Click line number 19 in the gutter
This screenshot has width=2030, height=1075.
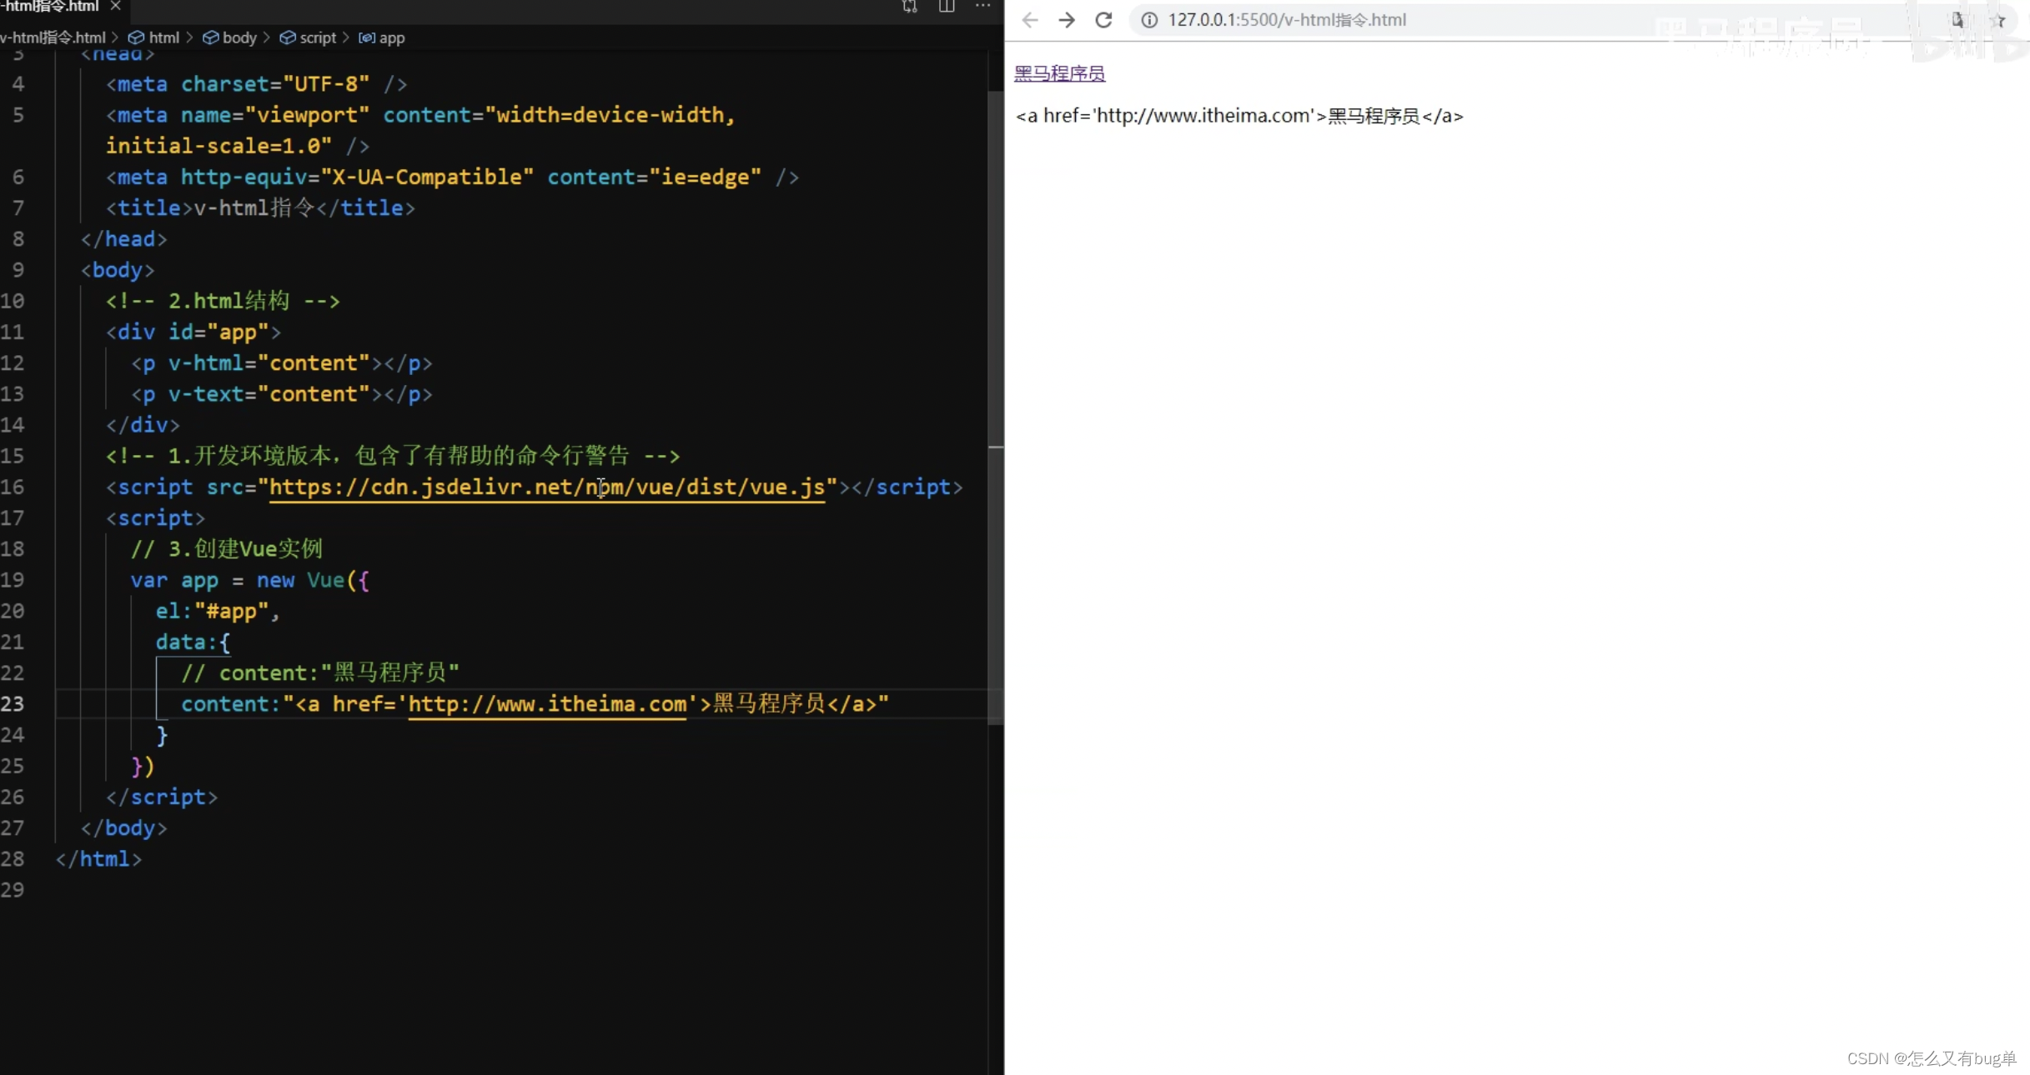(13, 580)
